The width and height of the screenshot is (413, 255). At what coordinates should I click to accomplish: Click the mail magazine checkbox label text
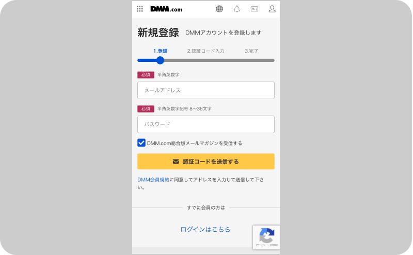(x=195, y=144)
